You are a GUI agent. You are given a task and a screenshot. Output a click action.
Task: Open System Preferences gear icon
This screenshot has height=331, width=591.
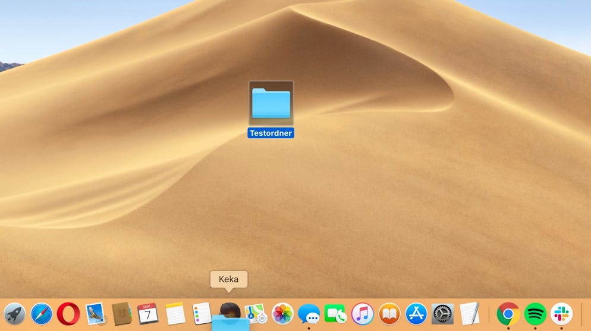tap(442, 314)
